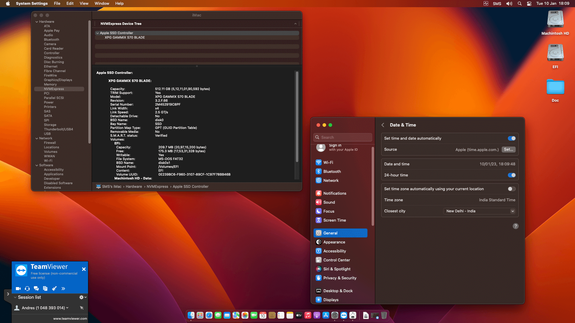Screen dimensions: 575x323
Task: Turn off 24-hour time
Action: coord(511,175)
